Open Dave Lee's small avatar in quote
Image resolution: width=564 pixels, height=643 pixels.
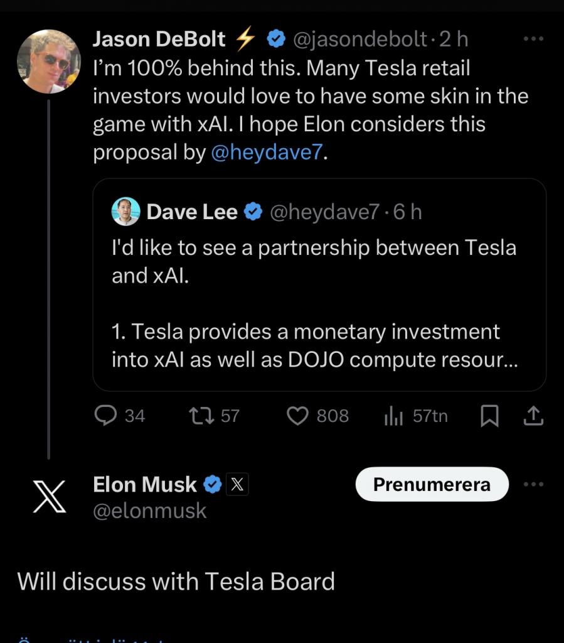(125, 212)
